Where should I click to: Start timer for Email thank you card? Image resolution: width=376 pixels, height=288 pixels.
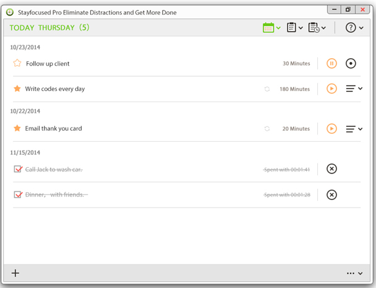[331, 129]
